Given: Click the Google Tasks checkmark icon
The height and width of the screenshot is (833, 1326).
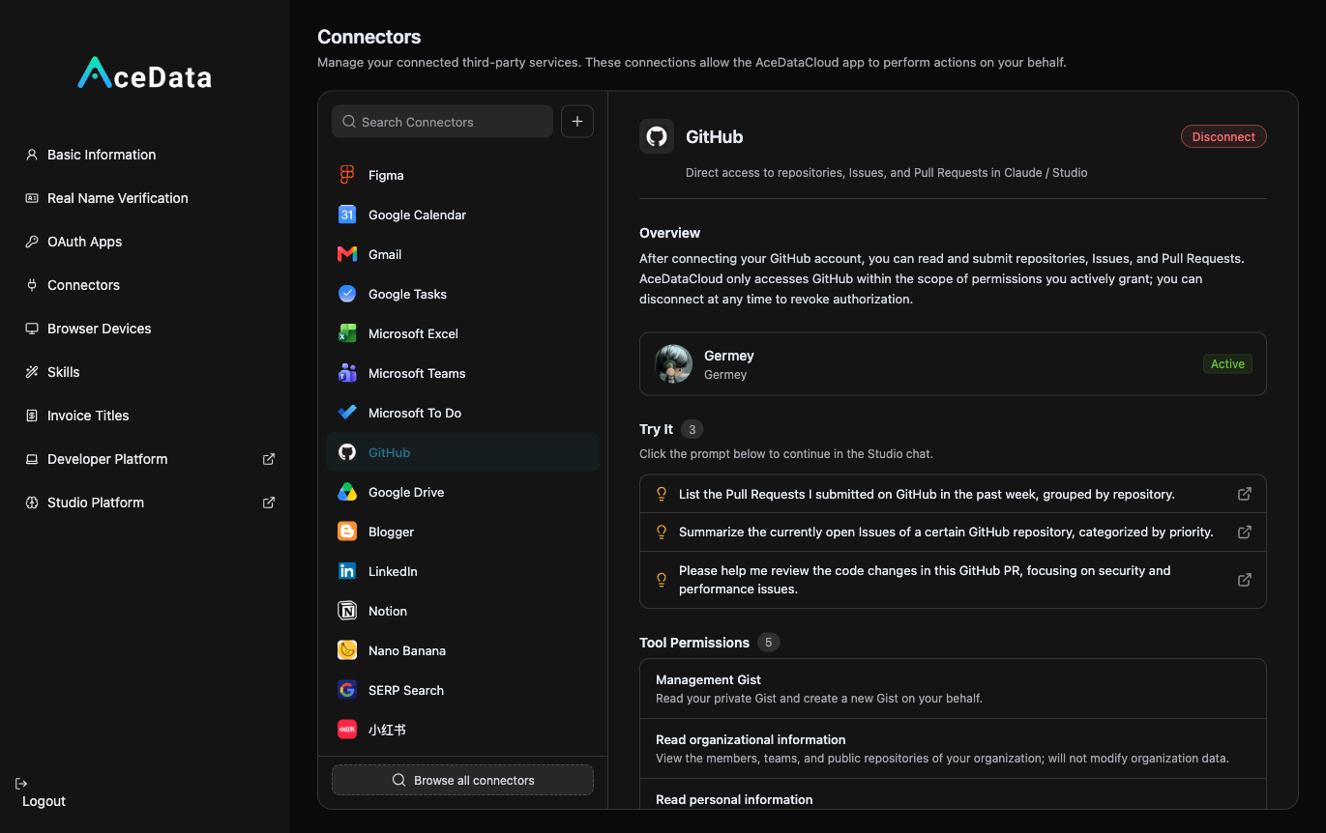Looking at the screenshot, I should coord(347,294).
